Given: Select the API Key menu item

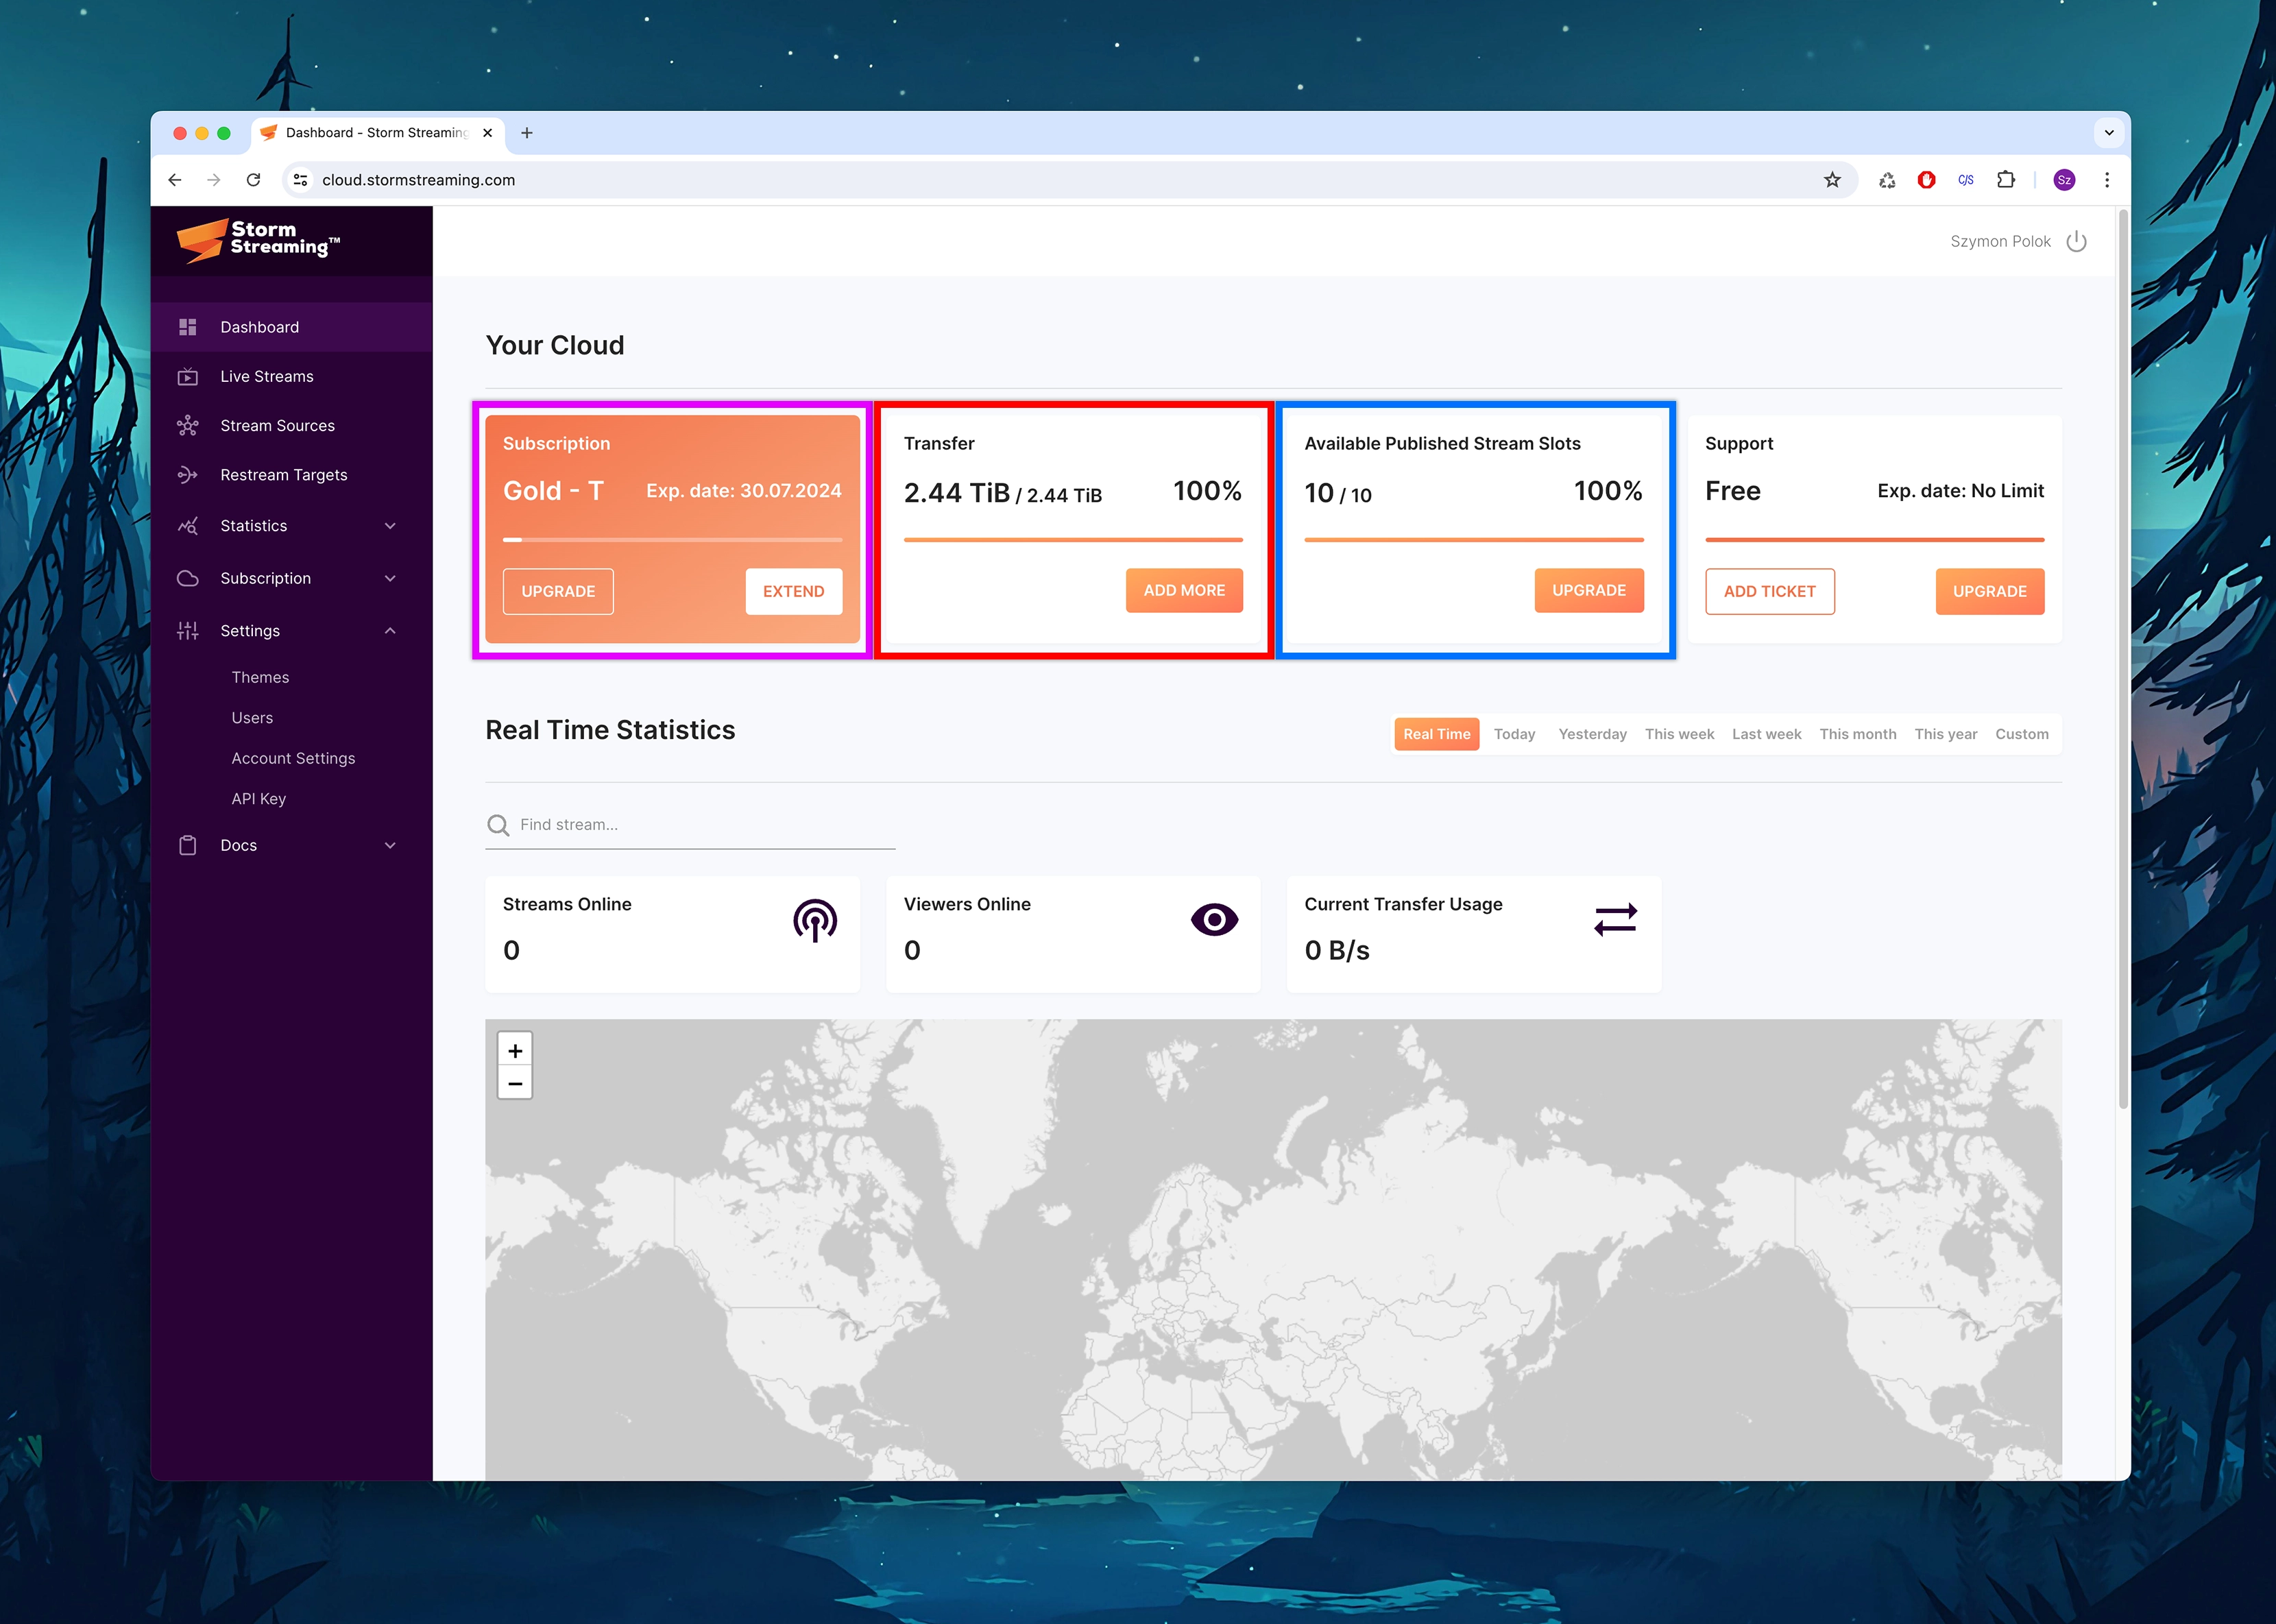Looking at the screenshot, I should tap(258, 798).
